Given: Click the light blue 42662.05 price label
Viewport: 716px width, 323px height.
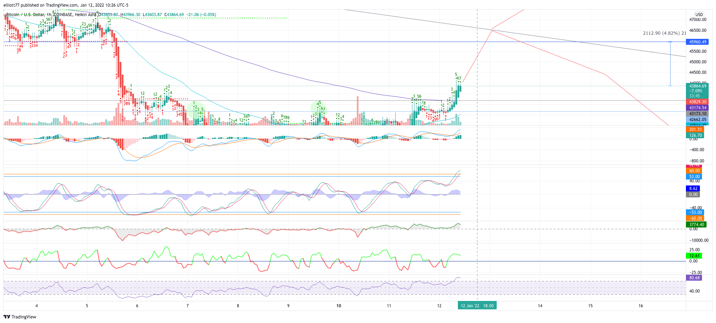Looking at the screenshot, I should 697,120.
